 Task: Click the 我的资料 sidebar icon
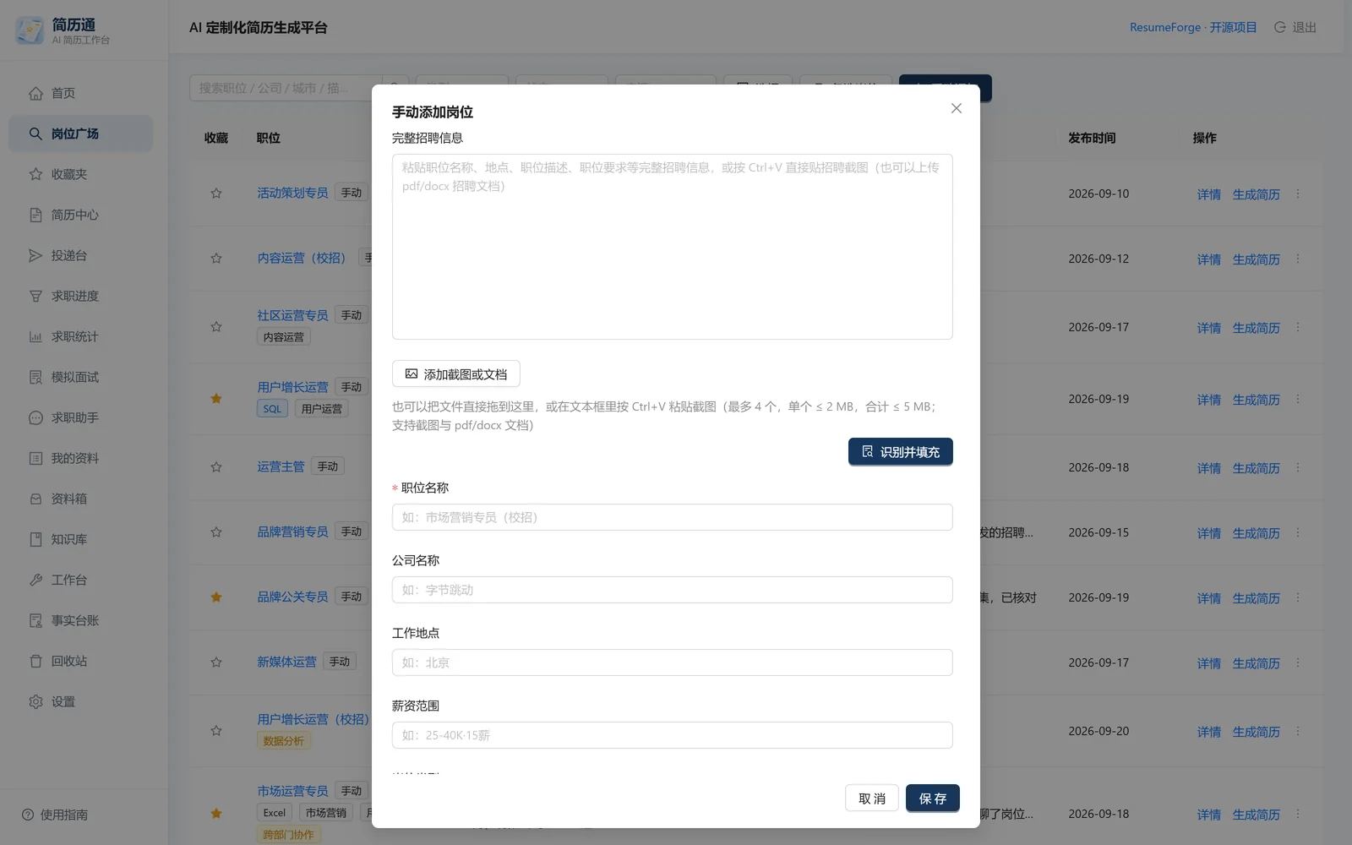click(35, 458)
